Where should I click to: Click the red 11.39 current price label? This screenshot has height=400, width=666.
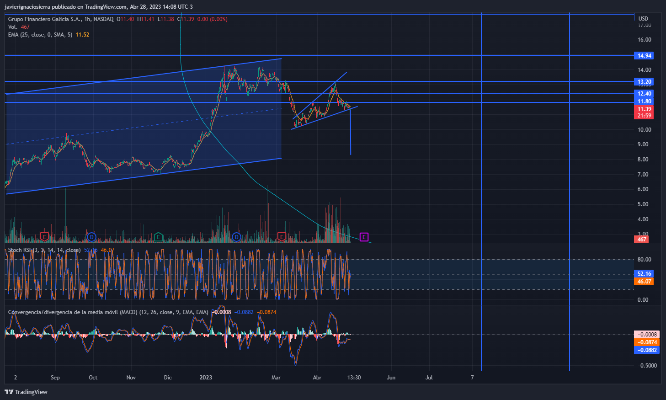pyautogui.click(x=644, y=109)
